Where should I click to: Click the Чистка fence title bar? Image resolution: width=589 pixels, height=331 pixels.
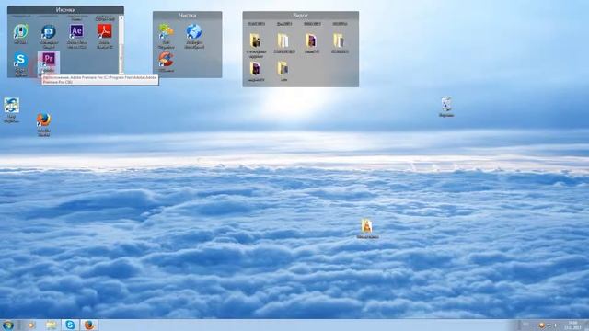[x=188, y=15]
